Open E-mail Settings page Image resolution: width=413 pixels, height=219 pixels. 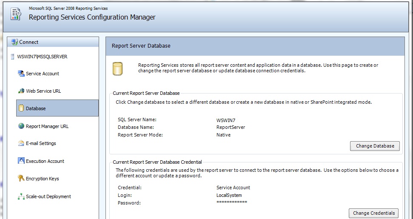(x=41, y=143)
